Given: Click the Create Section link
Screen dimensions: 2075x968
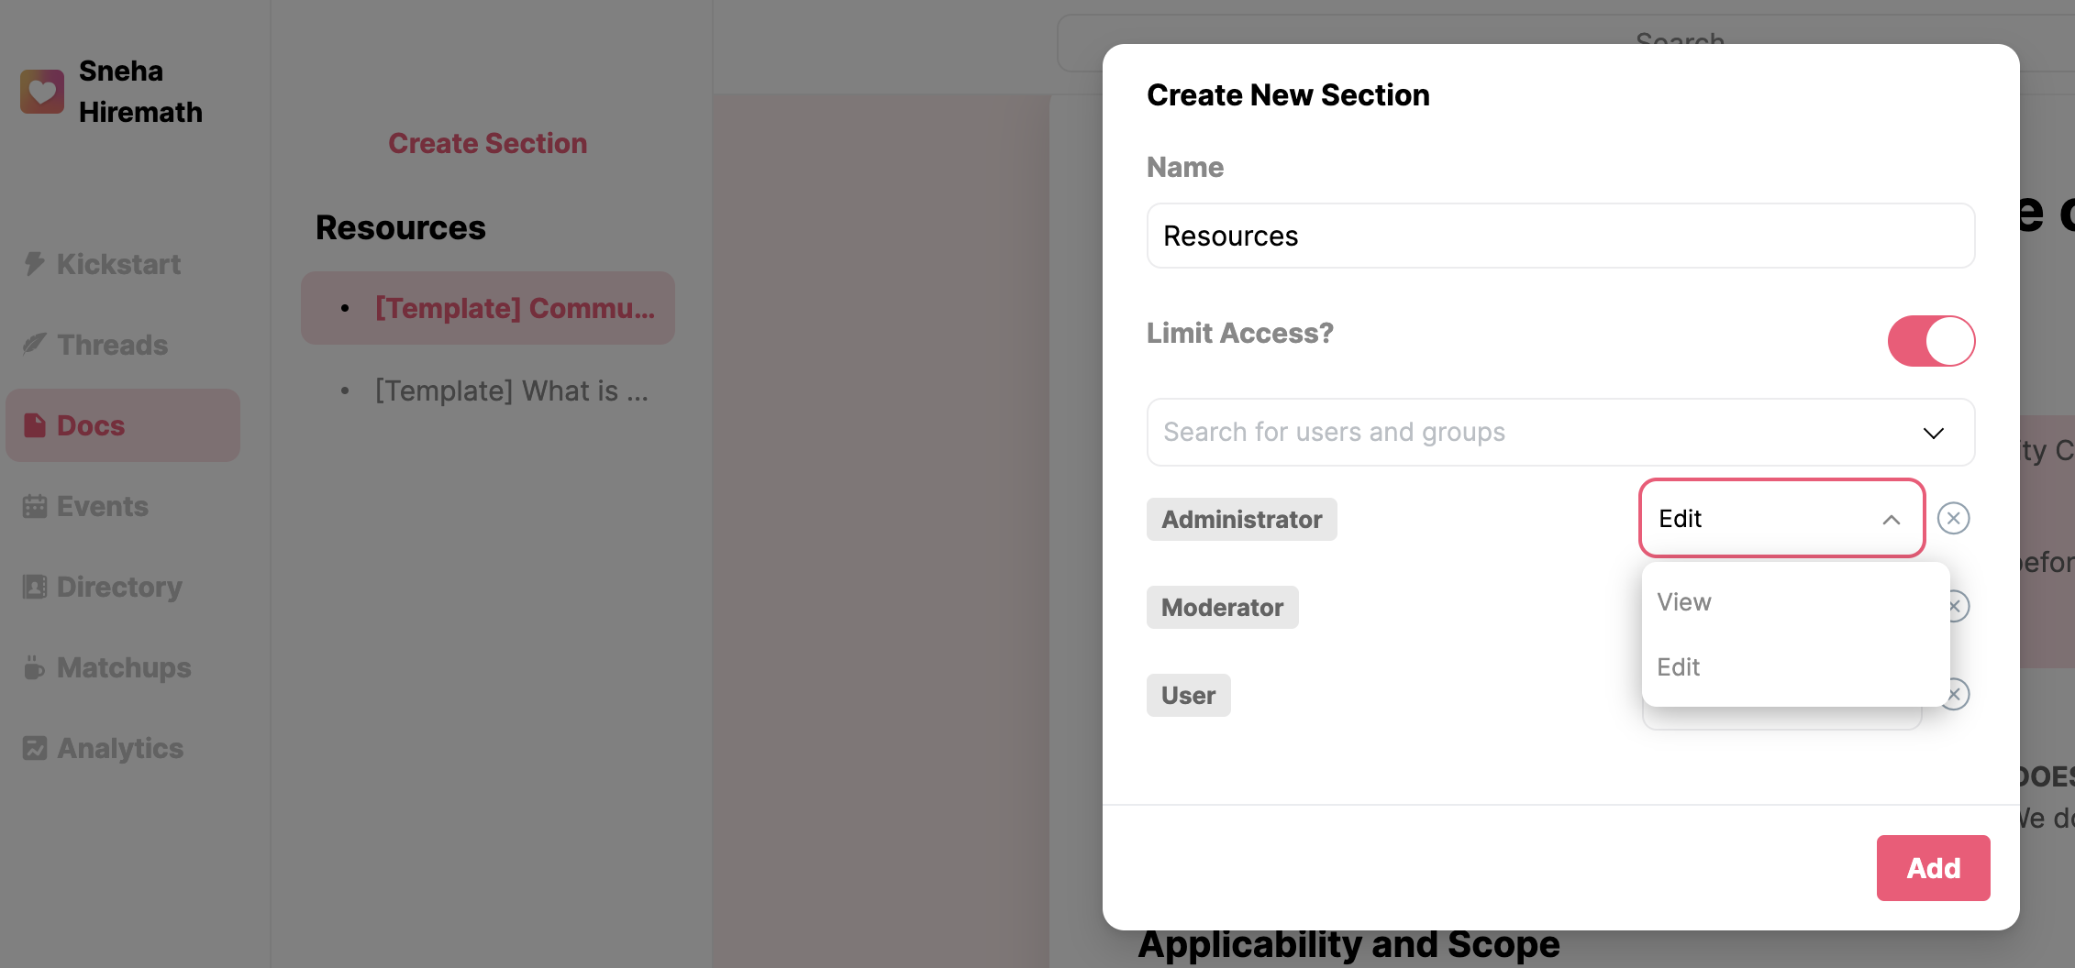Looking at the screenshot, I should pos(487,143).
